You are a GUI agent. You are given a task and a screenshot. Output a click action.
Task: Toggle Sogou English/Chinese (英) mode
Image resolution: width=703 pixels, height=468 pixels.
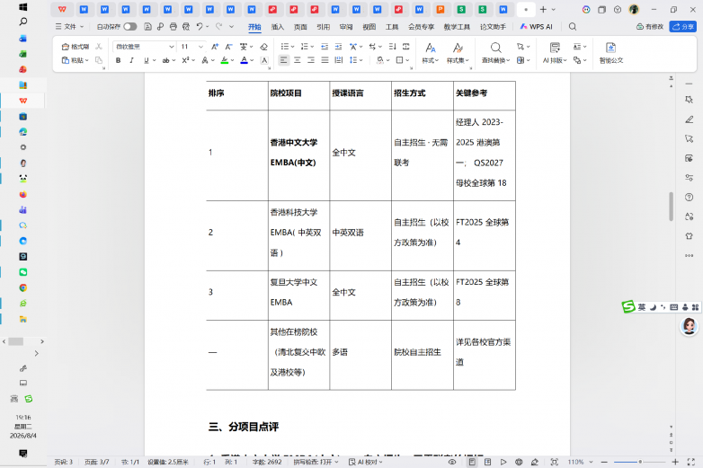pos(642,307)
